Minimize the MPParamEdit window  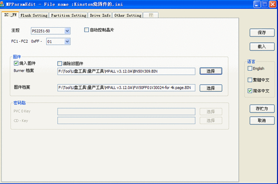pos(257,4)
